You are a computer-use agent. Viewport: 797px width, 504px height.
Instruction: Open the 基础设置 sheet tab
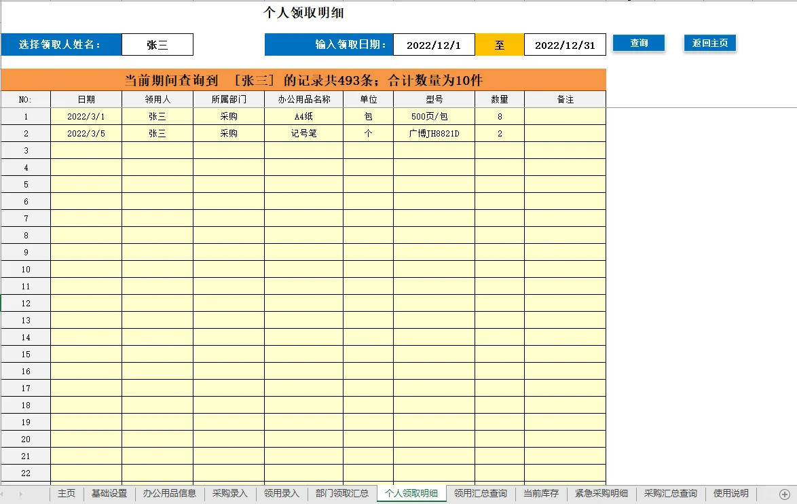coord(109,494)
